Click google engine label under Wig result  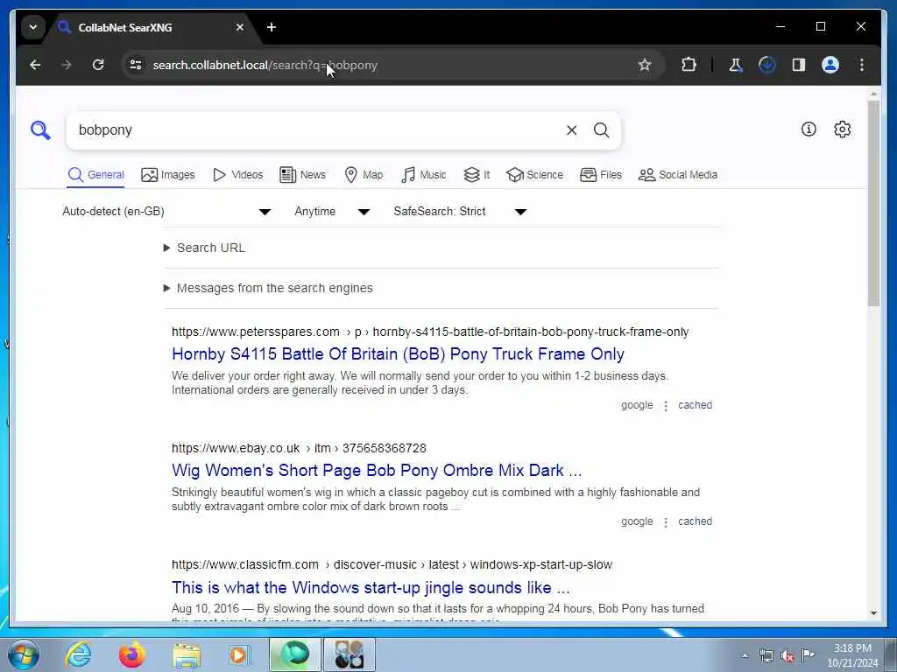pos(637,521)
